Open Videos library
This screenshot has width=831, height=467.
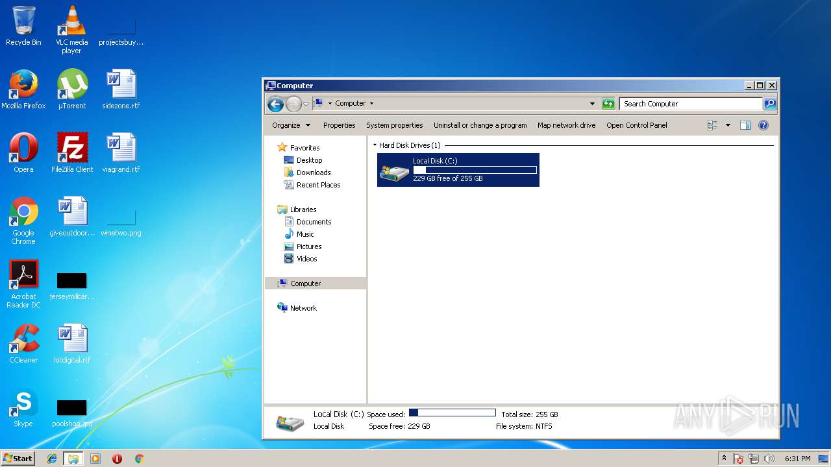coord(306,259)
